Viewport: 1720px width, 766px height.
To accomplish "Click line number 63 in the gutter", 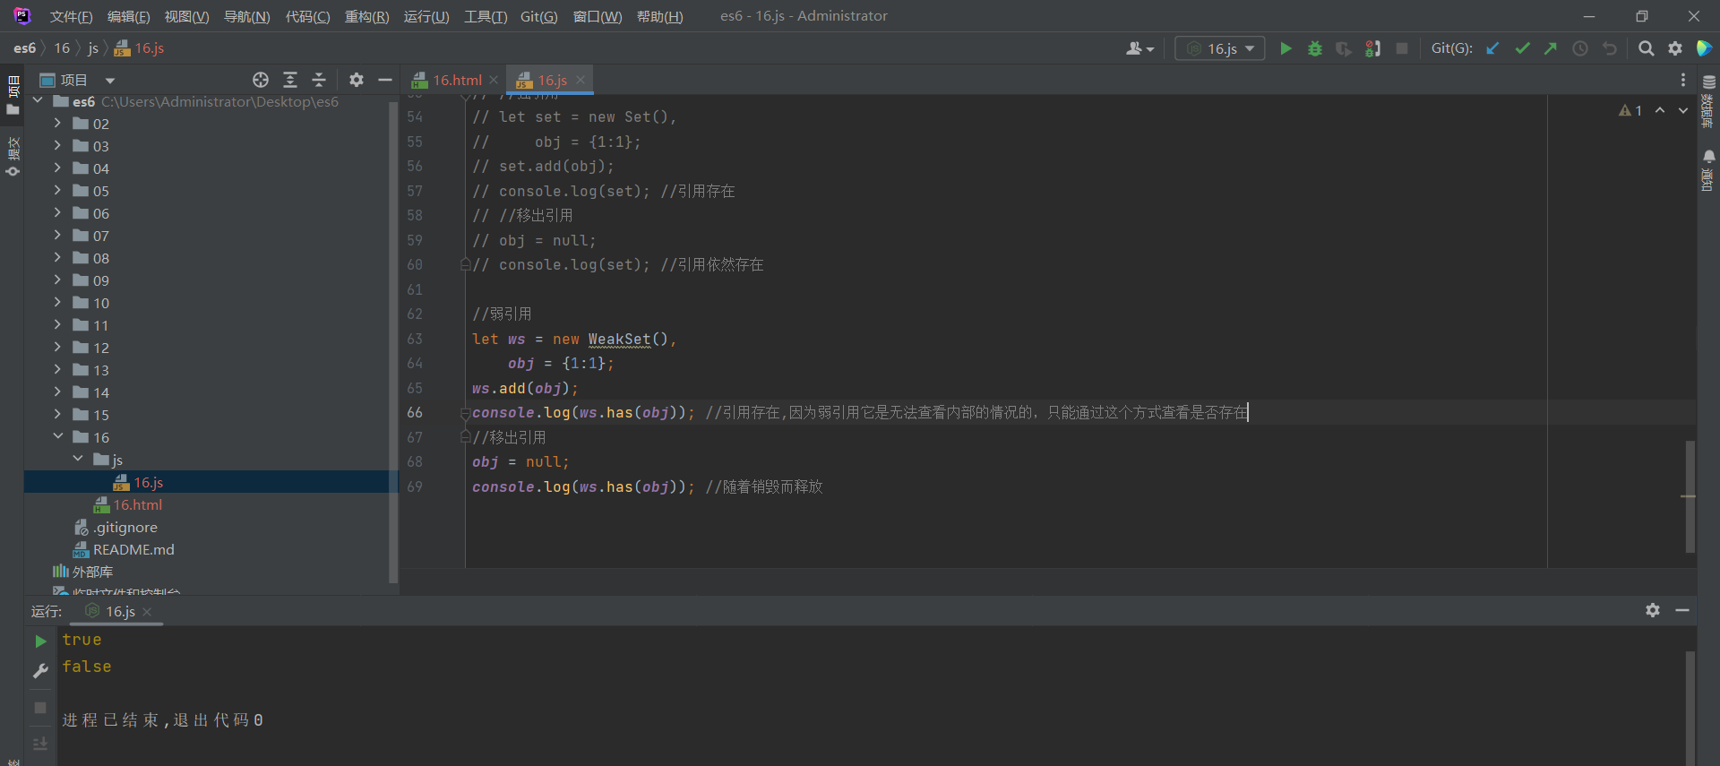I will click(x=415, y=339).
